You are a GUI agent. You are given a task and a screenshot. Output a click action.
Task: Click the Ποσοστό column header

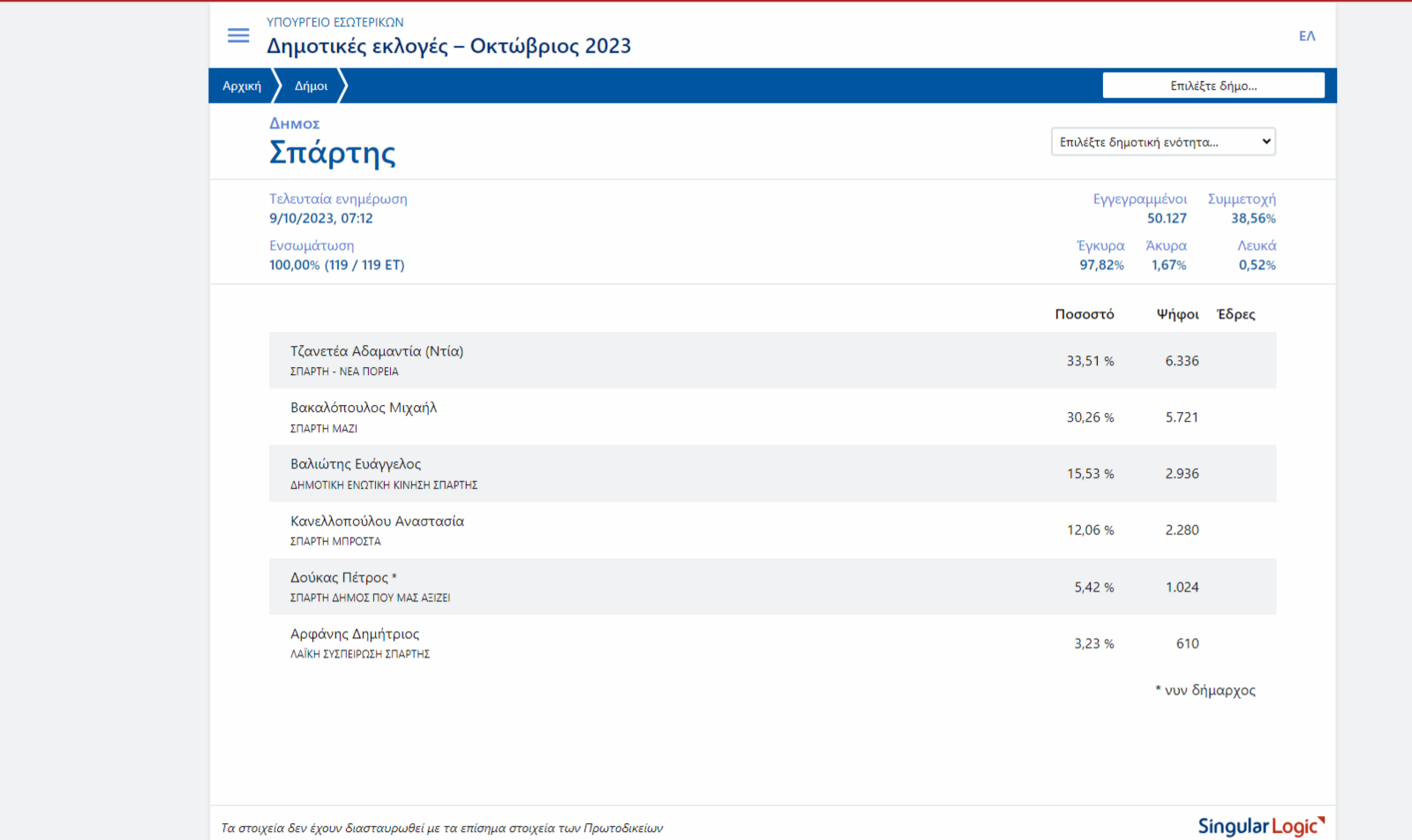pos(1084,314)
